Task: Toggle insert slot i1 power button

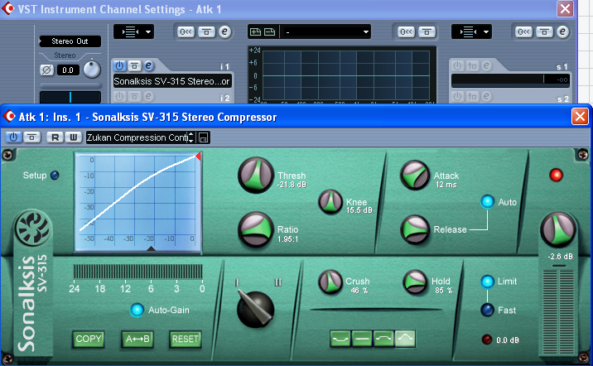Action: pyautogui.click(x=119, y=65)
